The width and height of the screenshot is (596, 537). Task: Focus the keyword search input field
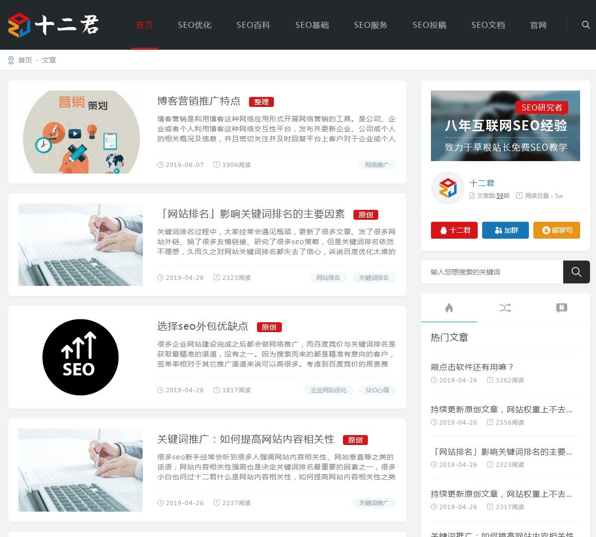[492, 272]
